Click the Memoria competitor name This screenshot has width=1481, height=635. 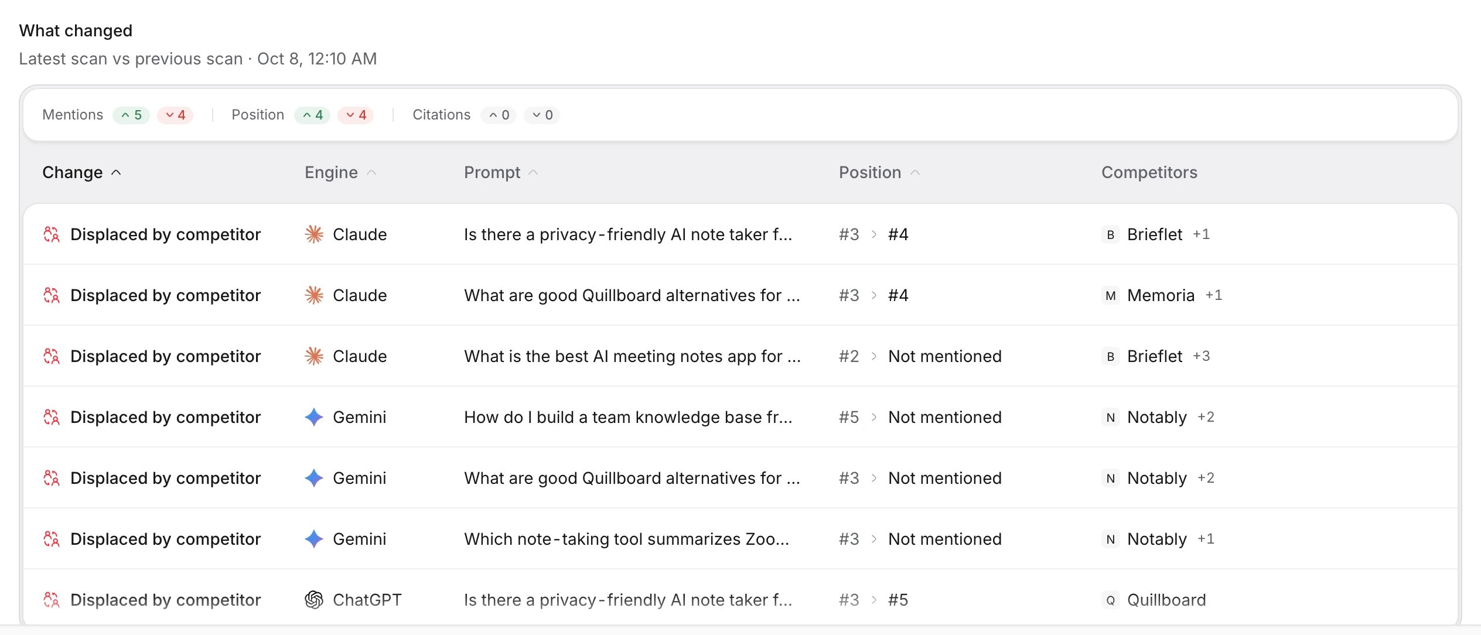(x=1161, y=295)
